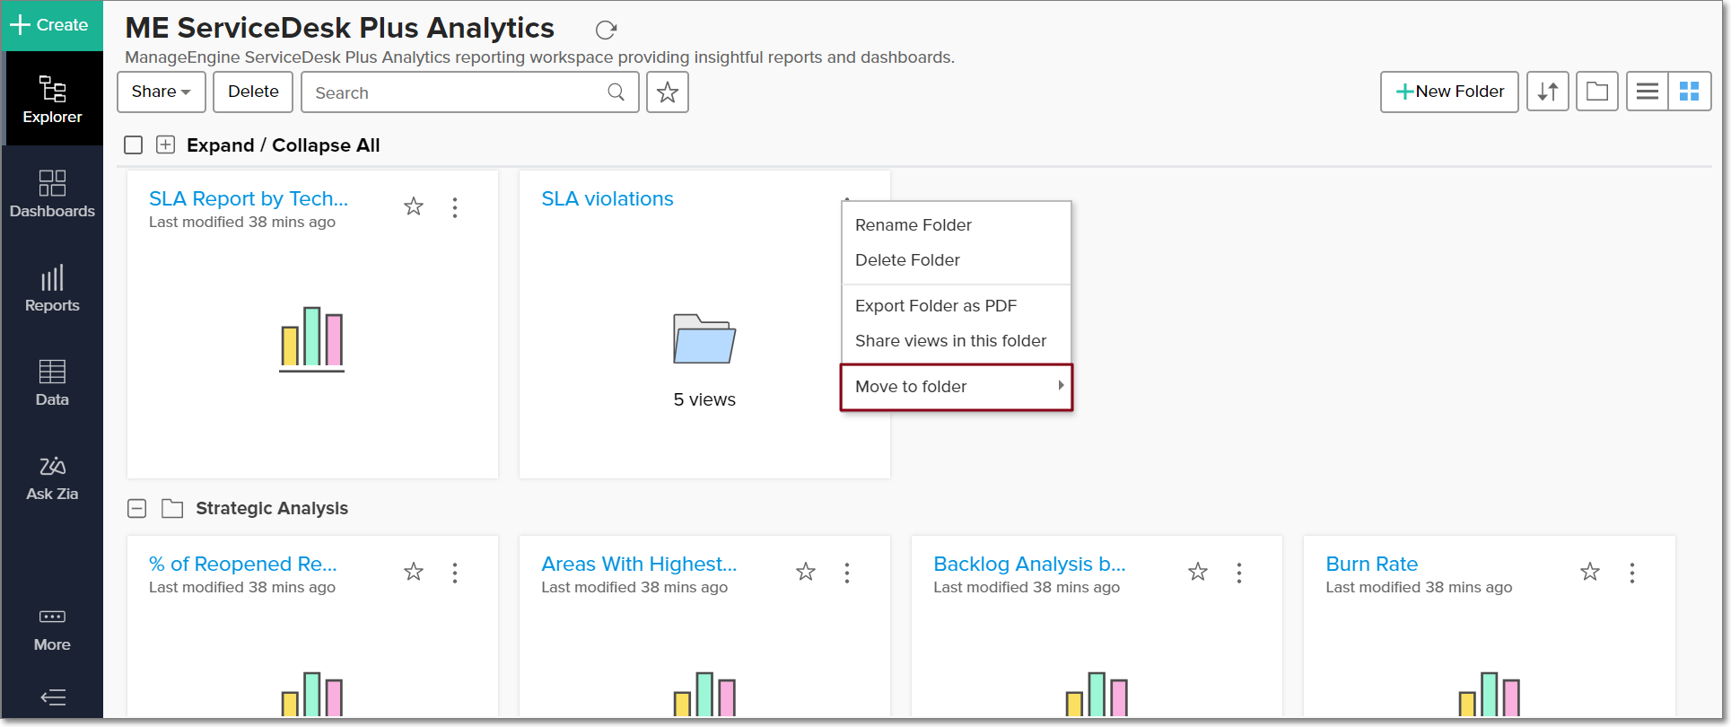Click the sort order icon
This screenshot has width=1731, height=727.
[x=1548, y=92]
